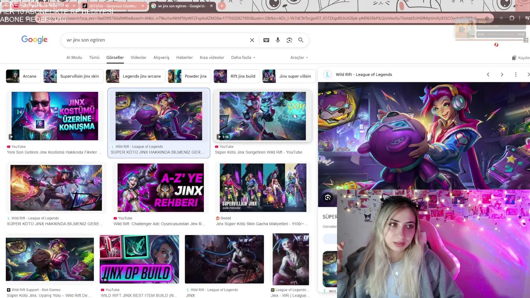This screenshot has width=530, height=298.
Task: Close the 'wr jinx son egtiren' browser tab
Action: (x=211, y=6)
